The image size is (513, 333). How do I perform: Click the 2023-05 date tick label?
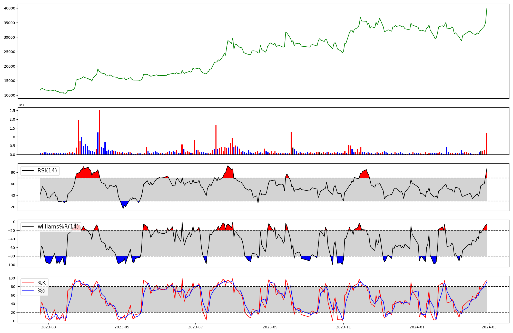click(x=122, y=327)
